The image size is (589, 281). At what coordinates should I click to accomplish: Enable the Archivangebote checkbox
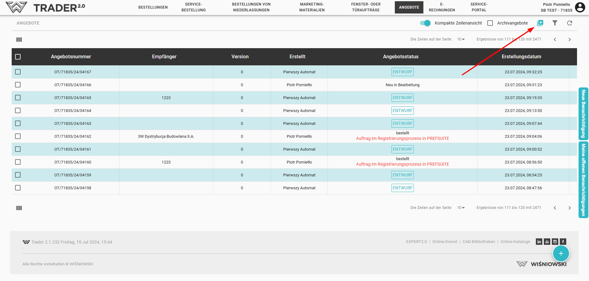point(490,23)
